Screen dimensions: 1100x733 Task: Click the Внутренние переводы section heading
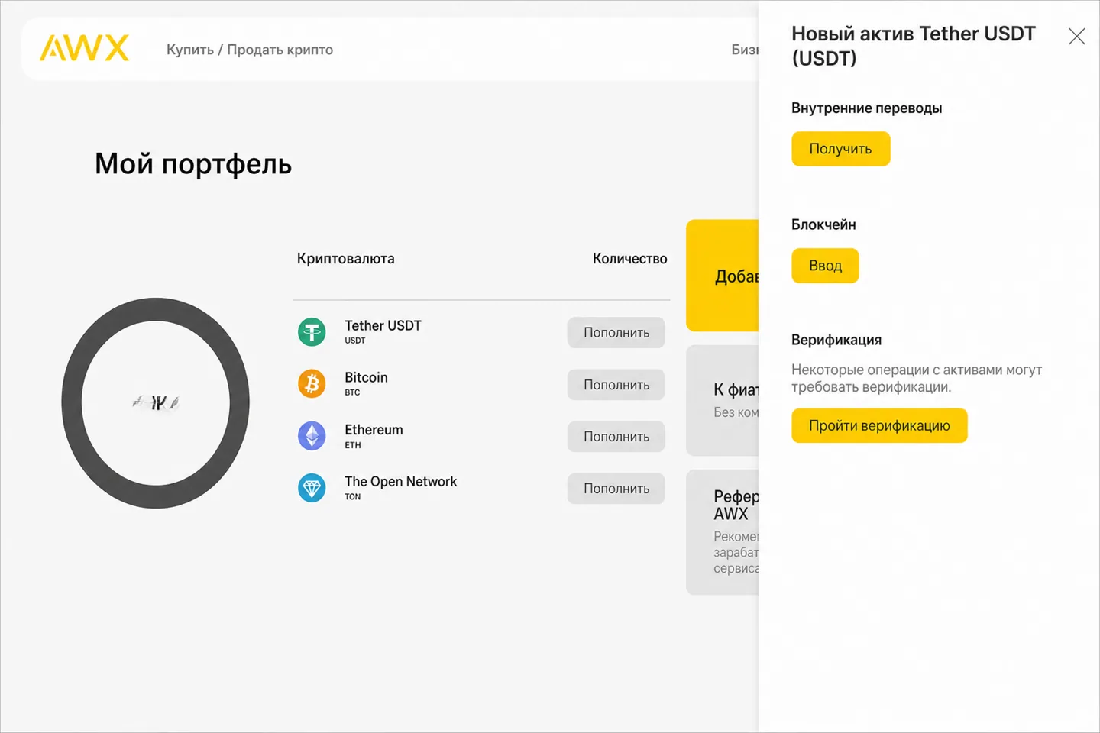click(866, 108)
